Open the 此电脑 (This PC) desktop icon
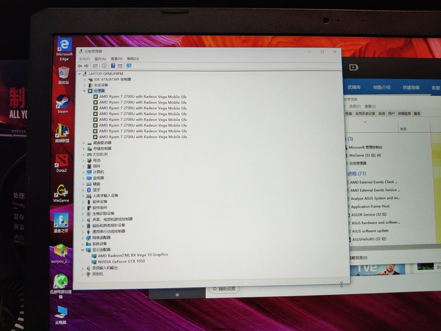 click(x=61, y=315)
